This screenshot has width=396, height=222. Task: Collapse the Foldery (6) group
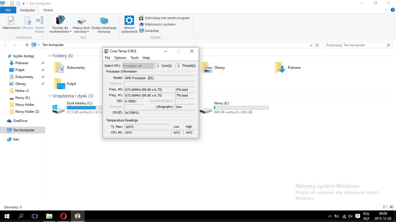(x=50, y=56)
